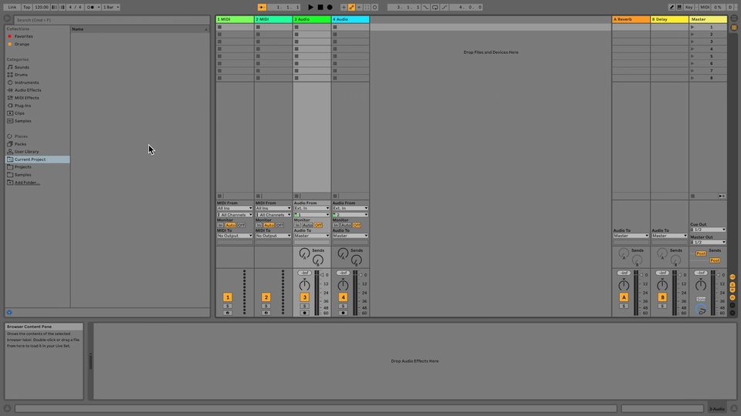The image size is (741, 416).
Task: Toggle the Computer MIDI Keyboard icon
Action: coord(679,7)
